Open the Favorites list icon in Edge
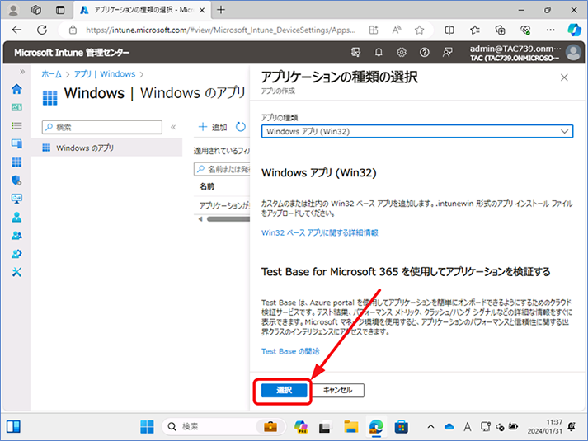This screenshot has height=441, width=588. (475, 30)
